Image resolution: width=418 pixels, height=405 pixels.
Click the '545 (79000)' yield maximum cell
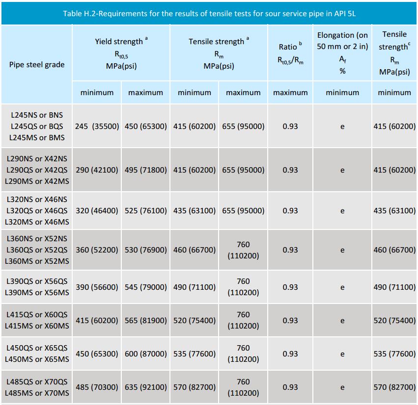pyautogui.click(x=146, y=287)
